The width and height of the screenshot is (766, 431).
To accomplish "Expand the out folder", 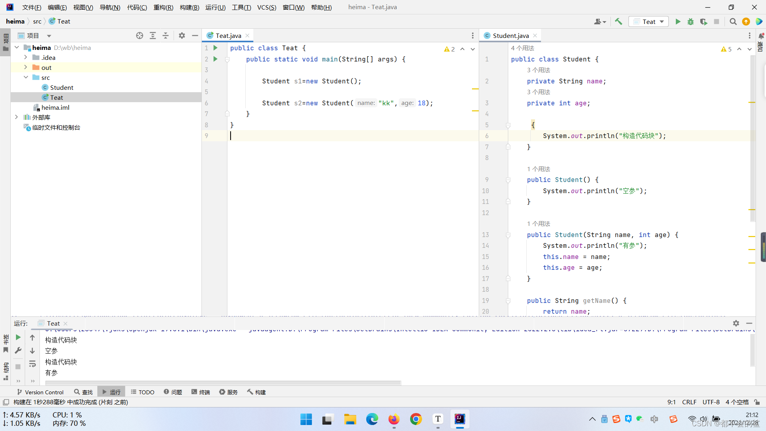I will 26,67.
